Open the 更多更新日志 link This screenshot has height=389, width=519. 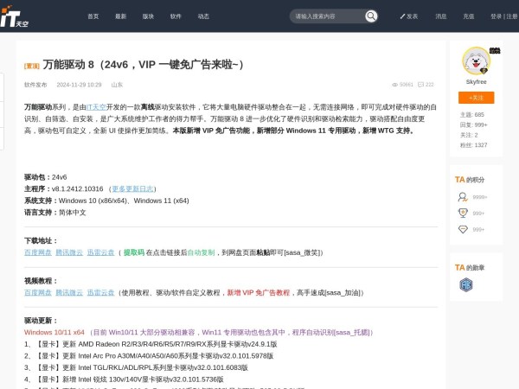point(133,188)
